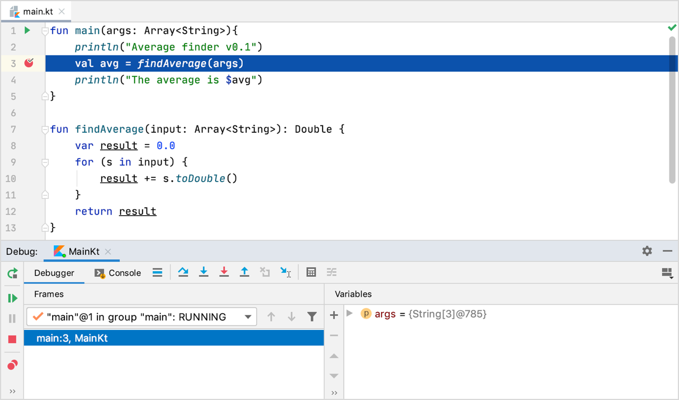Open the thread selector dropdown in Frames
This screenshot has width=679, height=400.
pyautogui.click(x=246, y=316)
